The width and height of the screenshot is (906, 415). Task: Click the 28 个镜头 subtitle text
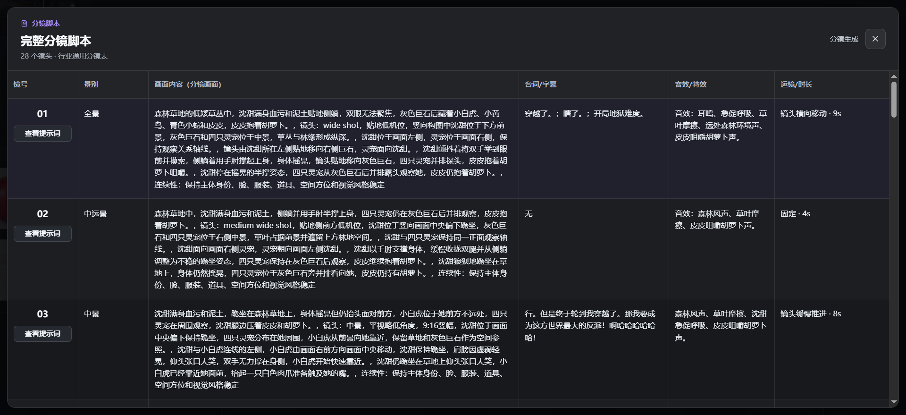tap(64, 56)
